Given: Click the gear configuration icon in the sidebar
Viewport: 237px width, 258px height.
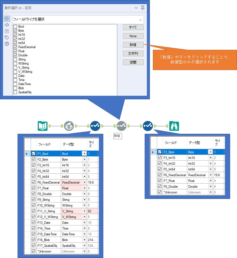Looking at the screenshot, I should pos(7,19).
